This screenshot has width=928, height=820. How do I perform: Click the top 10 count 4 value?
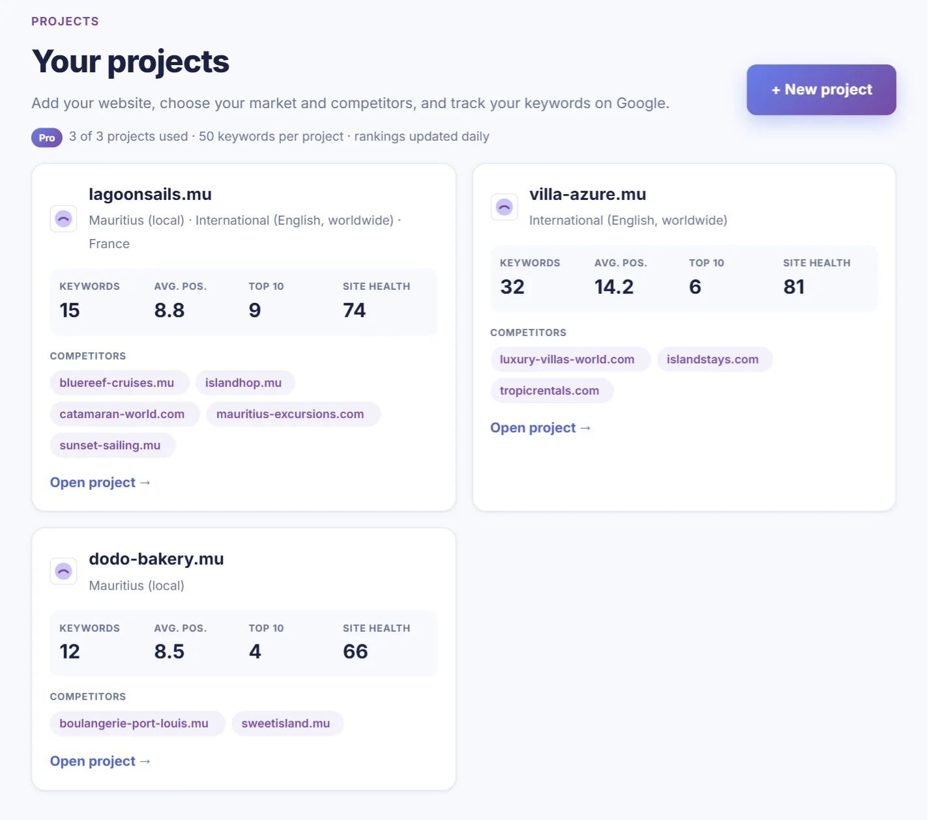[255, 651]
